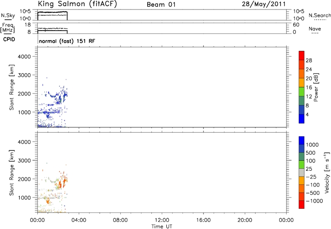Click the 'King Salmon (fitACF)' title
331x229 pixels.
[77, 4]
